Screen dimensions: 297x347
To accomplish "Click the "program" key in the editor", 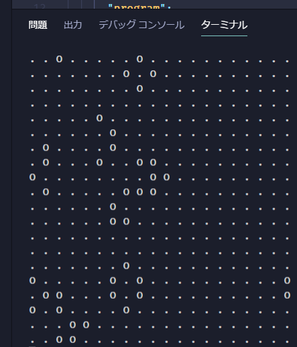I will click(x=137, y=6).
